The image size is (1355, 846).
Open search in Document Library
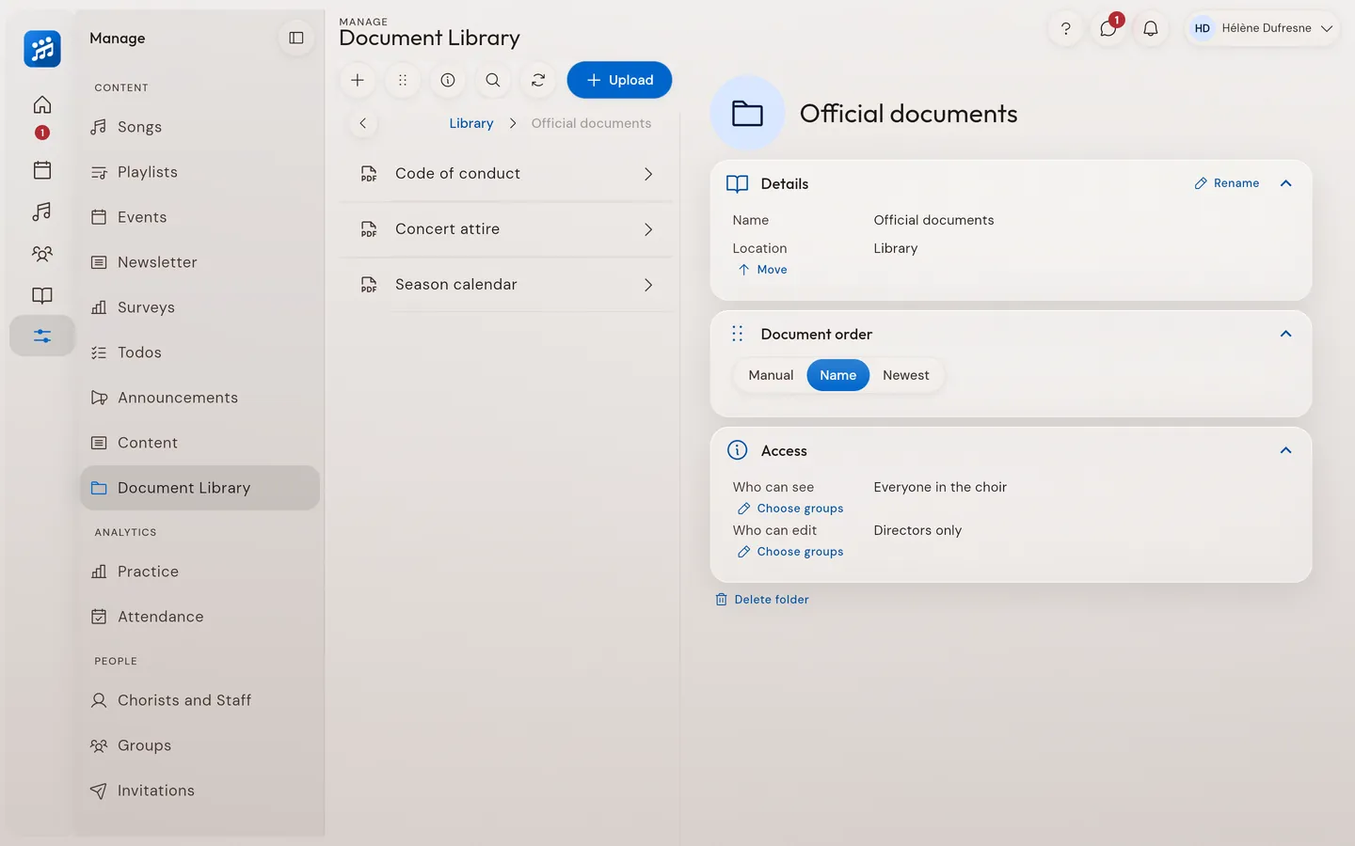(x=493, y=80)
